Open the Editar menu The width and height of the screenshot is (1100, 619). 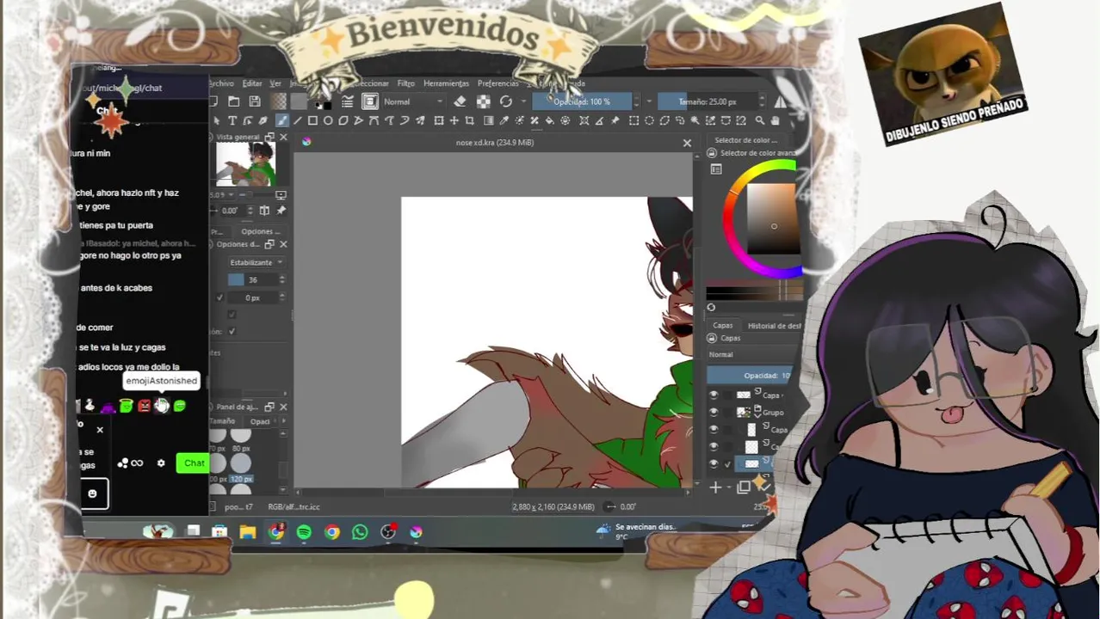pos(252,83)
